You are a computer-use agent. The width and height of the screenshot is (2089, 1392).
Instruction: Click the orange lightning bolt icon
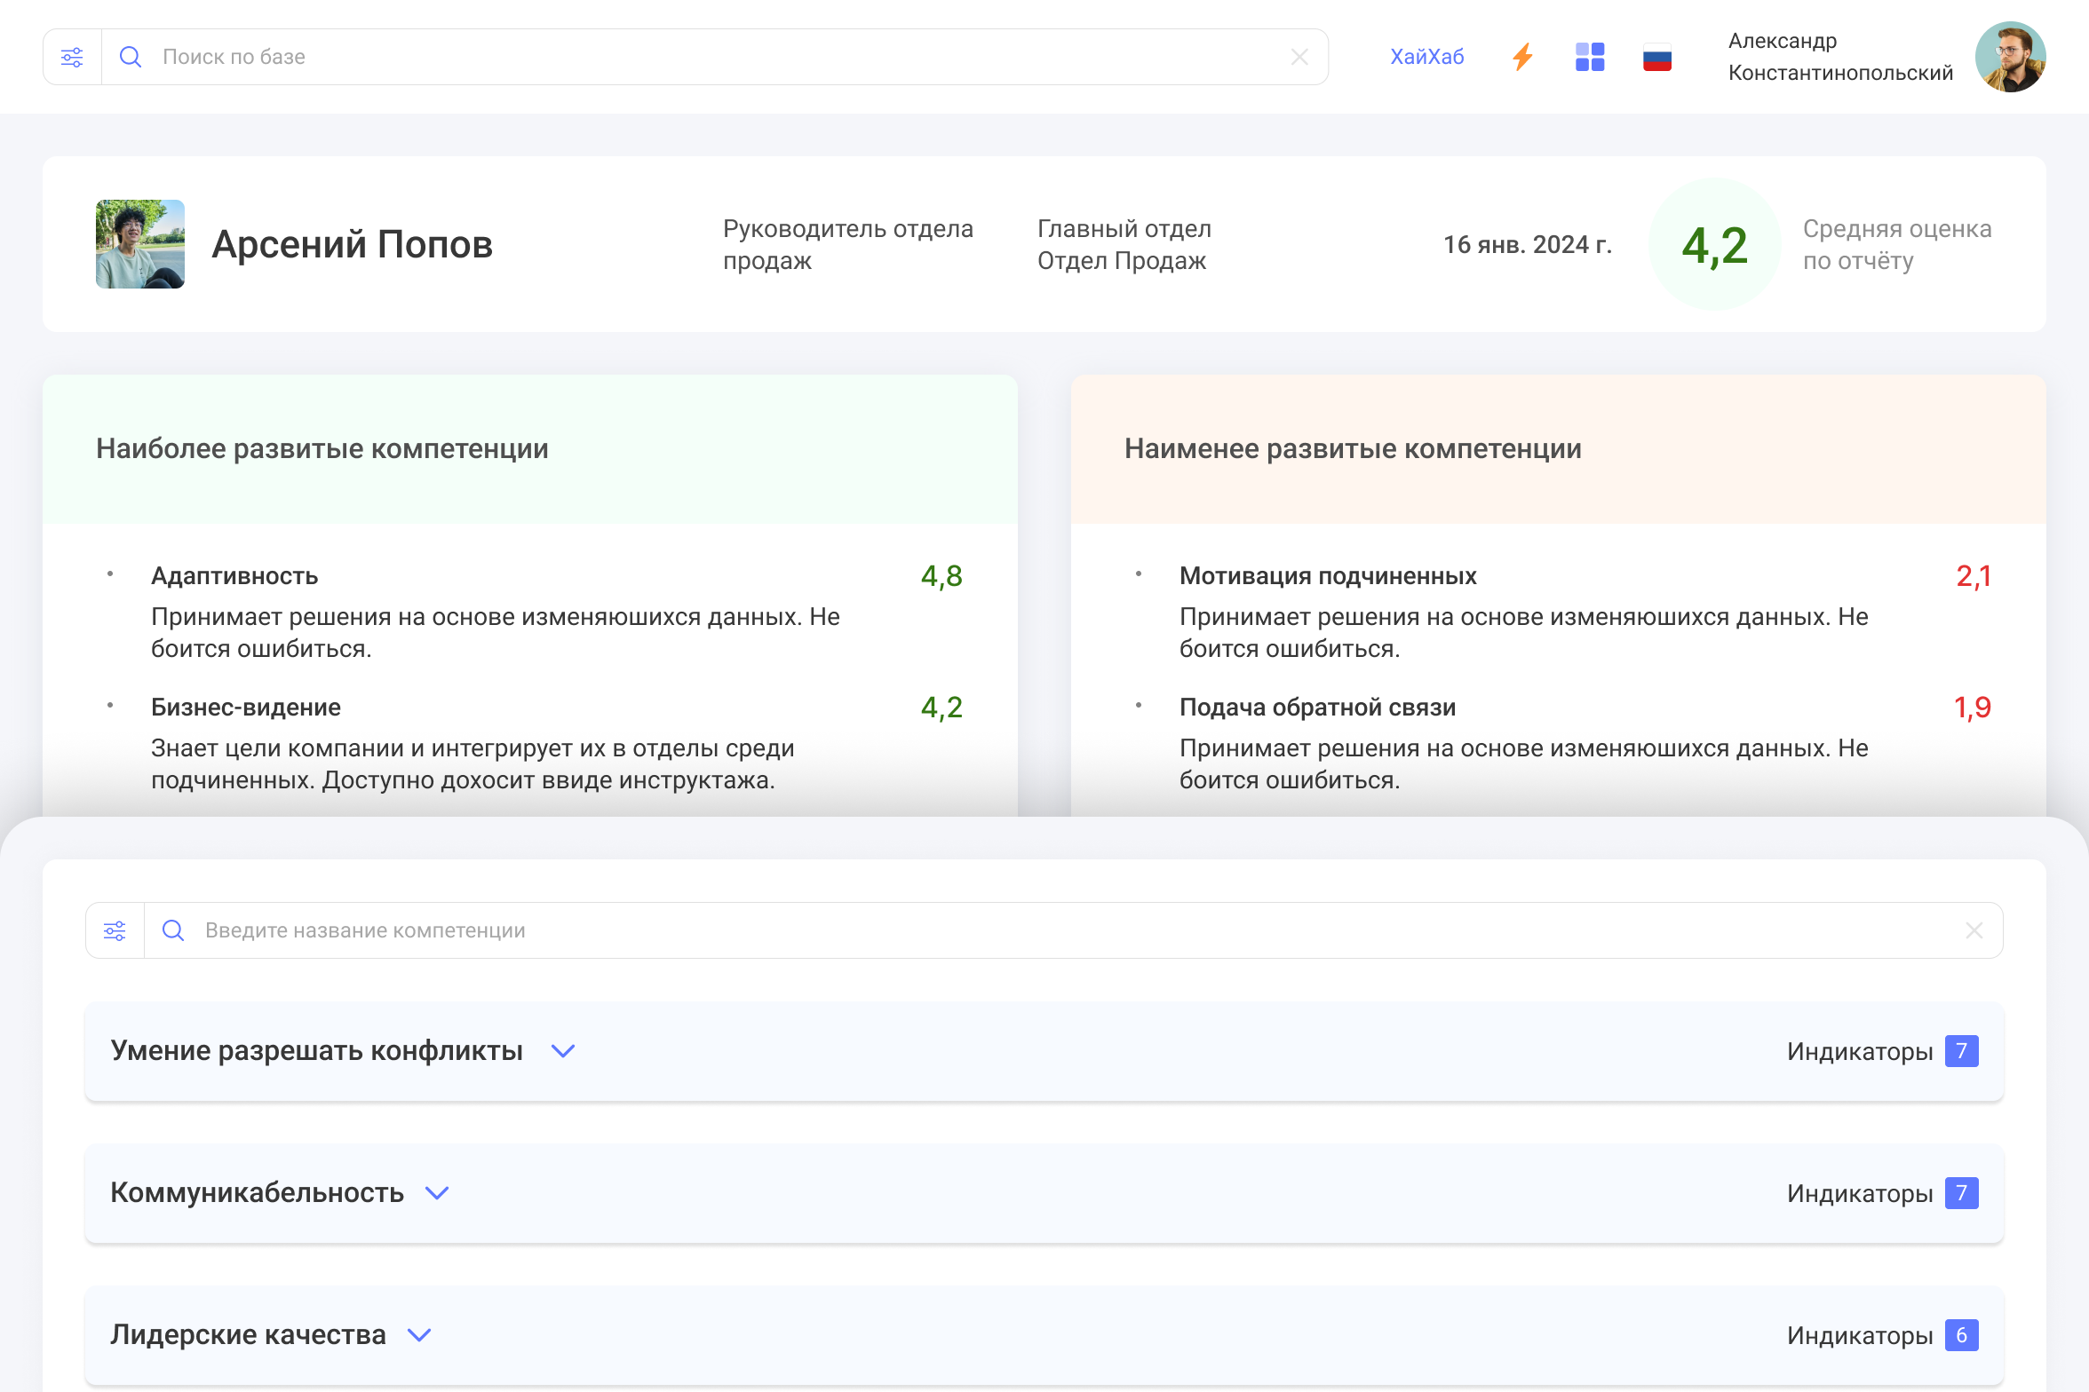tap(1522, 57)
